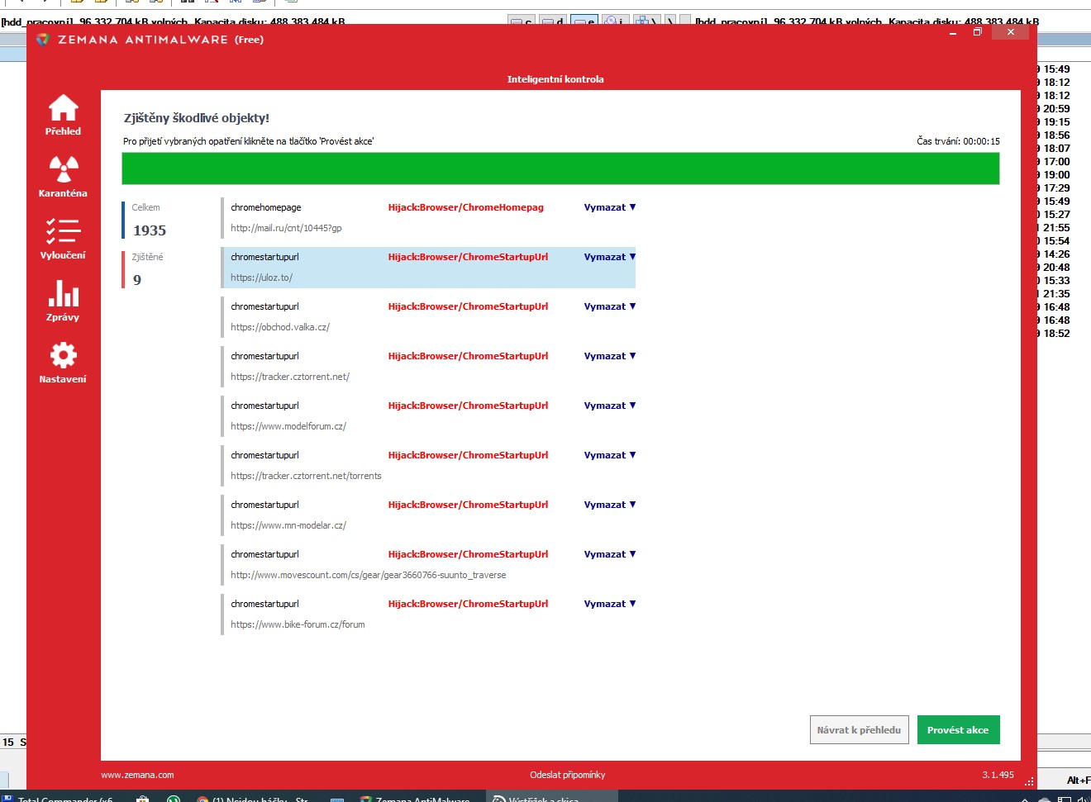This screenshot has width=1091, height=802.
Task: Click ChromeStartupUrl threat label for bike-forum.cz
Action: pos(468,604)
